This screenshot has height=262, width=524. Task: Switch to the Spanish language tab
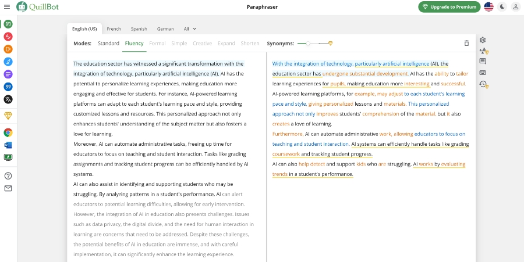click(x=139, y=28)
